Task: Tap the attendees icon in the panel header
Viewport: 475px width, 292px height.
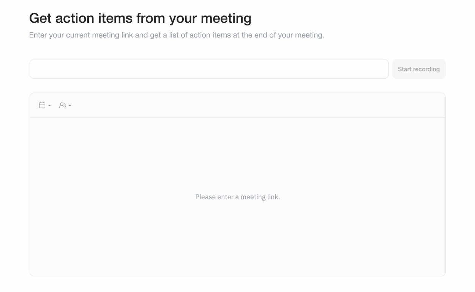Action: tap(63, 105)
